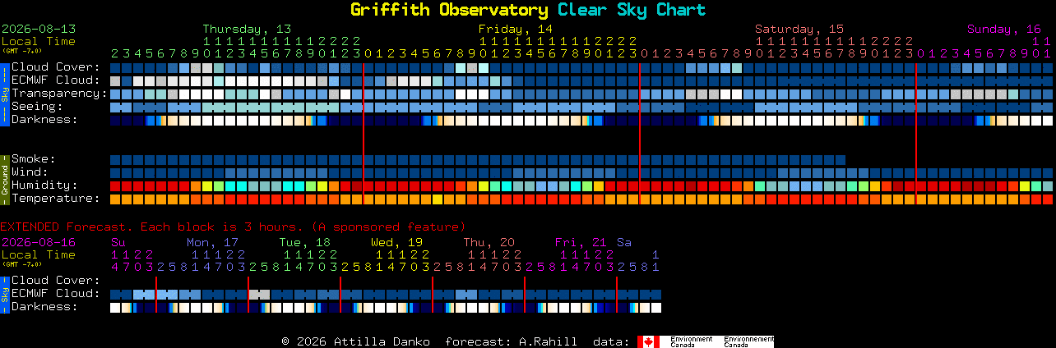This screenshot has height=348, width=1056.
Task: Click the © 2026 Attilla Danko credit
Action: pyautogui.click(x=355, y=341)
